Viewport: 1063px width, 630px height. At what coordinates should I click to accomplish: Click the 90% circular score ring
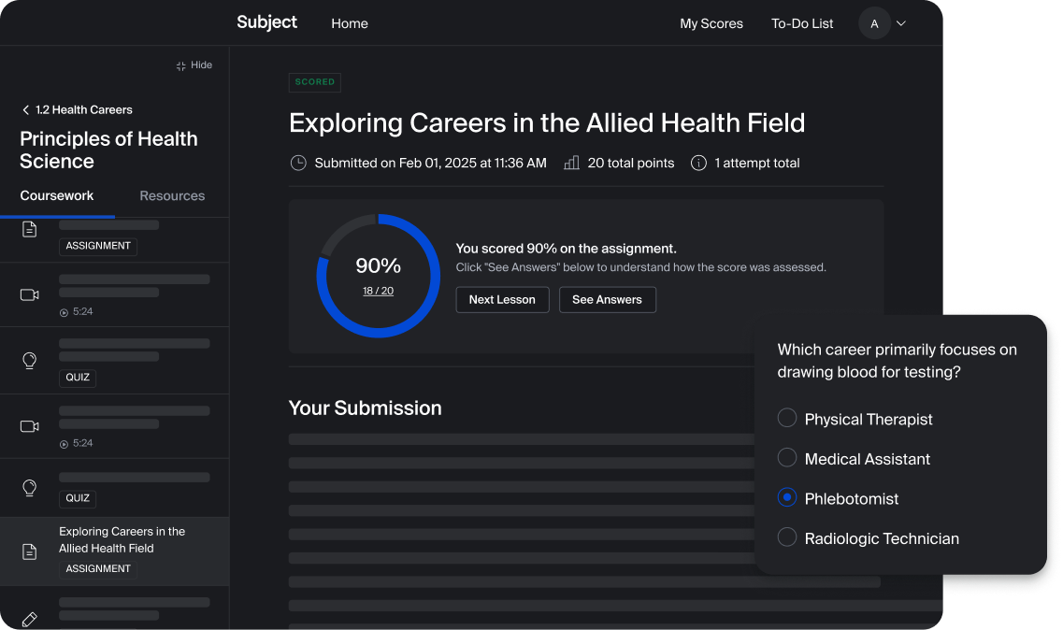[378, 222]
